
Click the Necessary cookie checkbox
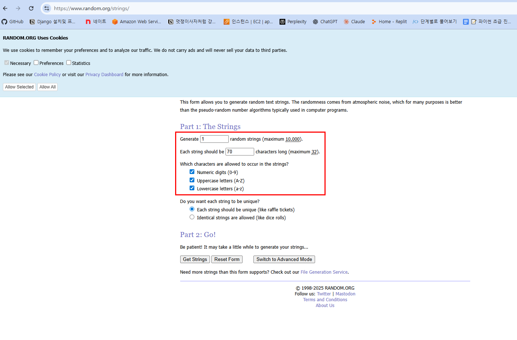[7, 63]
